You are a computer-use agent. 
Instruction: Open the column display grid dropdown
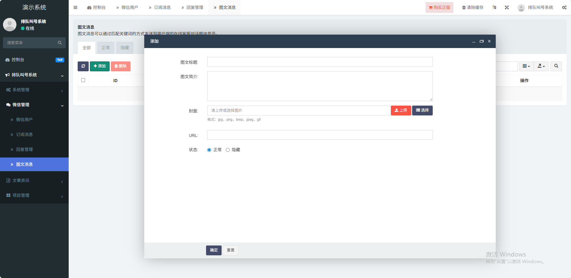tap(526, 66)
